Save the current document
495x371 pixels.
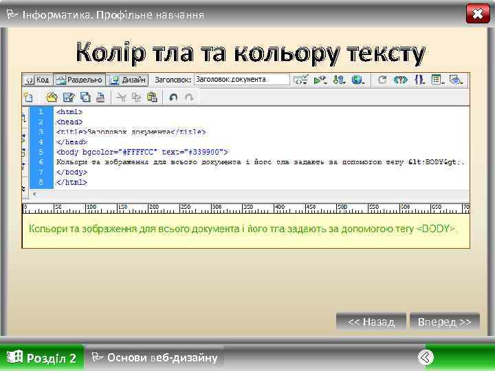click(69, 97)
